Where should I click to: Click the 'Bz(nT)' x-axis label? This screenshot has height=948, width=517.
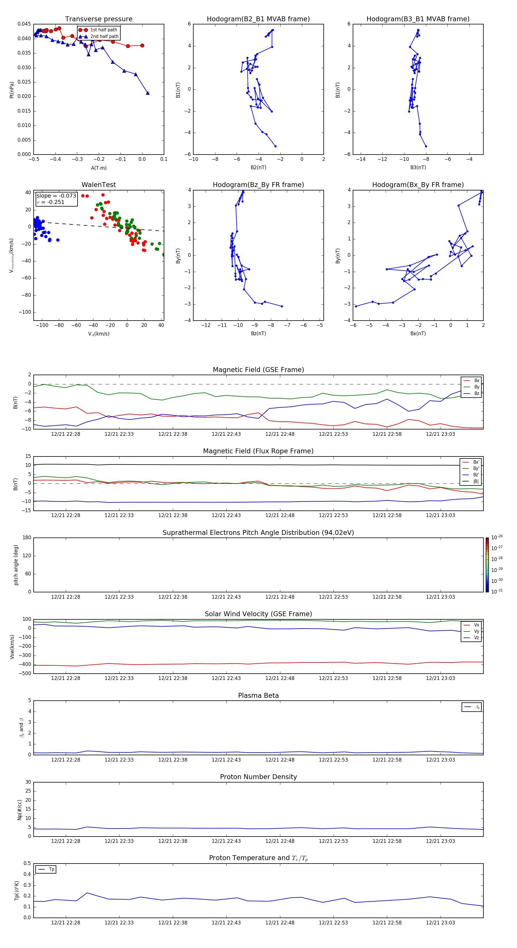258,334
